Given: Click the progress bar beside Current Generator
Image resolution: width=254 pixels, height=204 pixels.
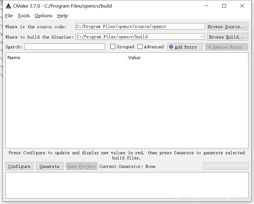Looking at the screenshot, I should 226,166.
